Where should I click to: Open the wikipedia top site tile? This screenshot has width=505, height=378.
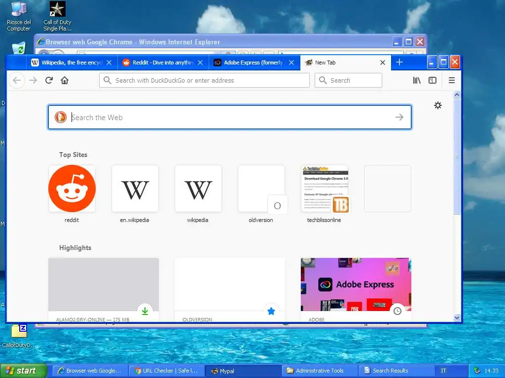click(198, 189)
